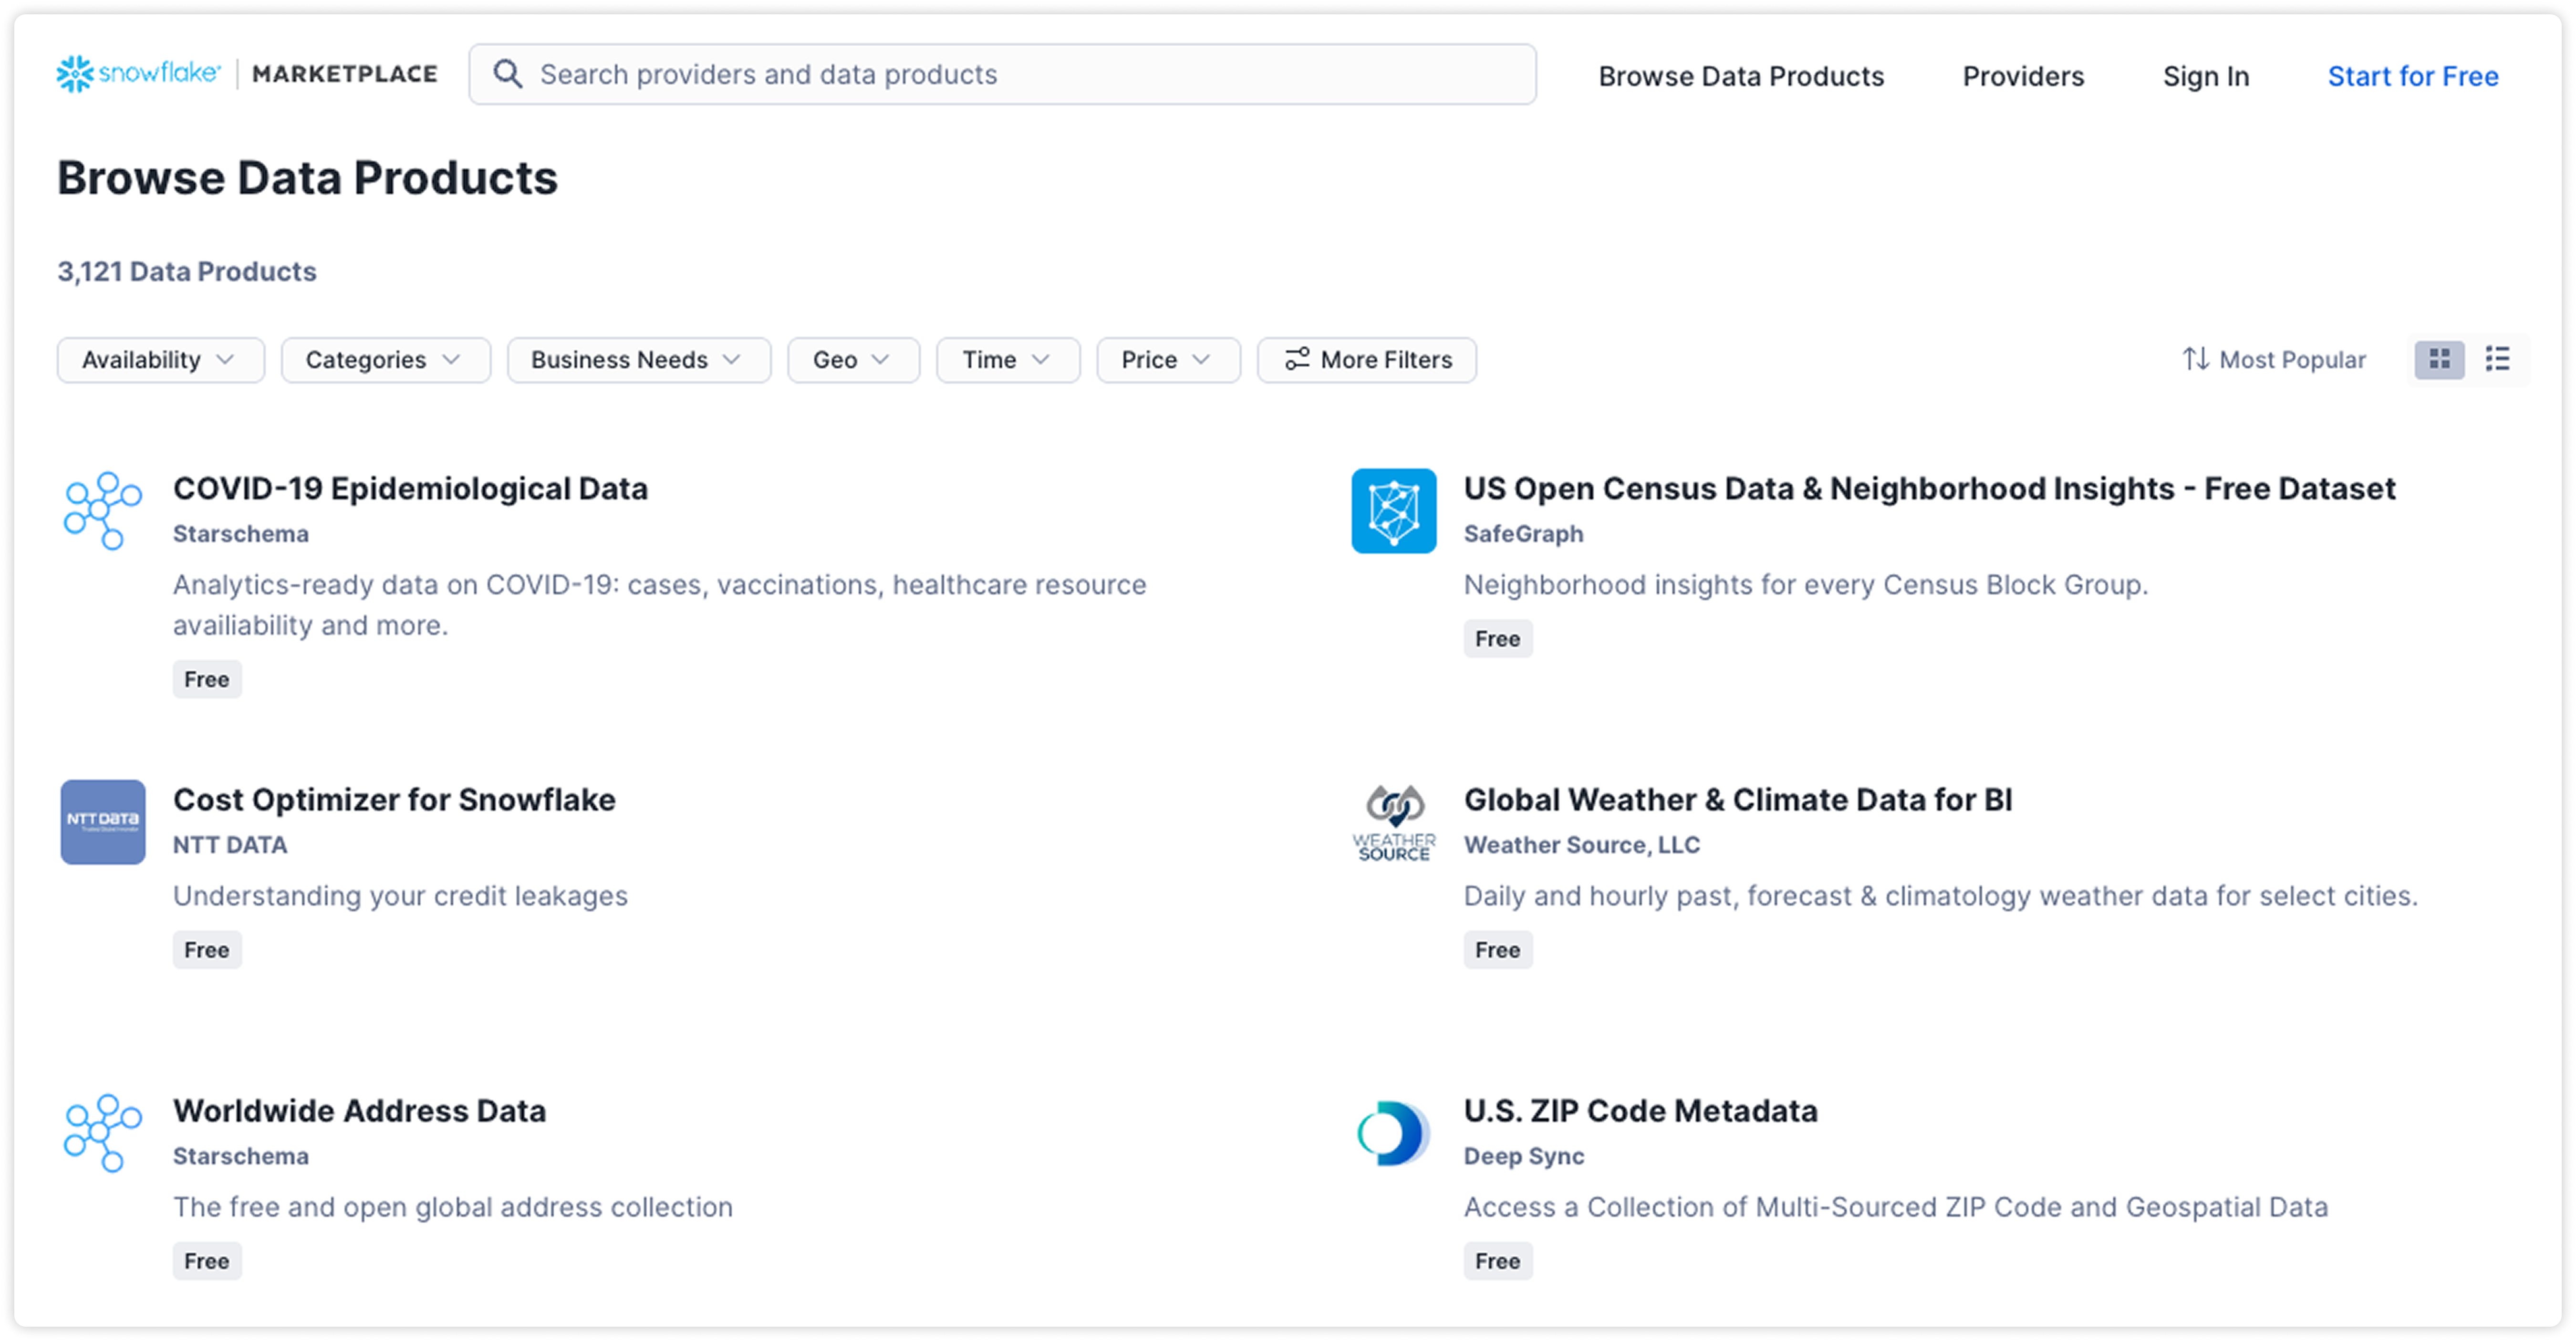The width and height of the screenshot is (2576, 1341).
Task: Open the Availability filter dropdown
Action: click(x=160, y=360)
